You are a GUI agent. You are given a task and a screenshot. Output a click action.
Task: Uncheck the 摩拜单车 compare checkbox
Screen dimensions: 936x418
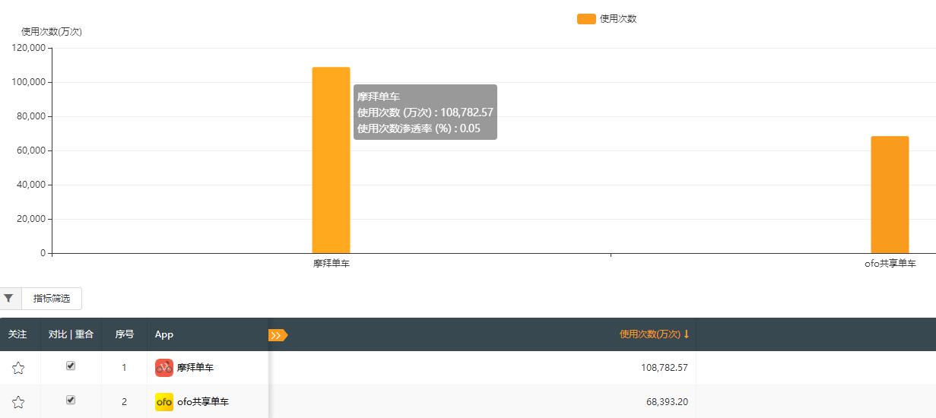tap(71, 366)
